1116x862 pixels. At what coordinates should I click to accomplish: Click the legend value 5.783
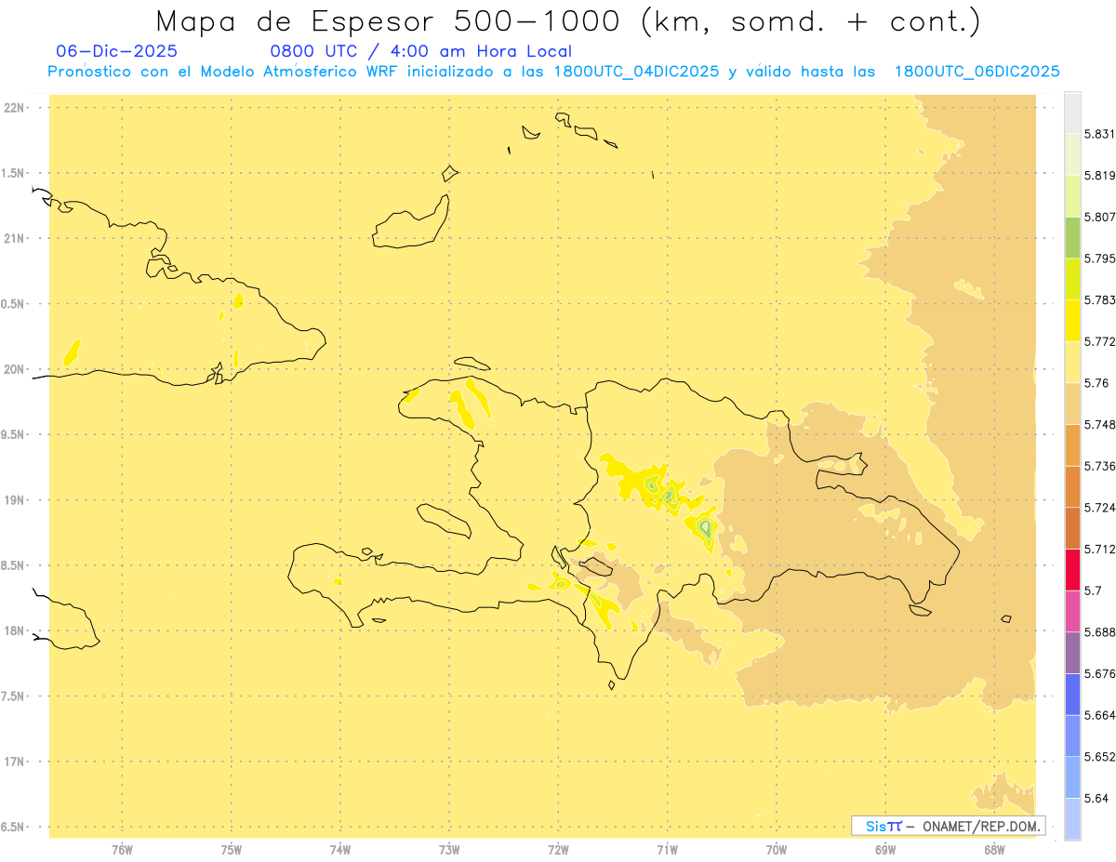1099,300
